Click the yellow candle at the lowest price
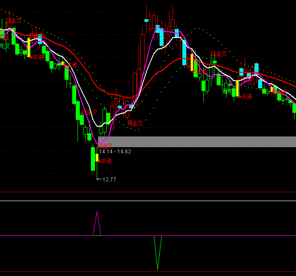 (x=97, y=157)
